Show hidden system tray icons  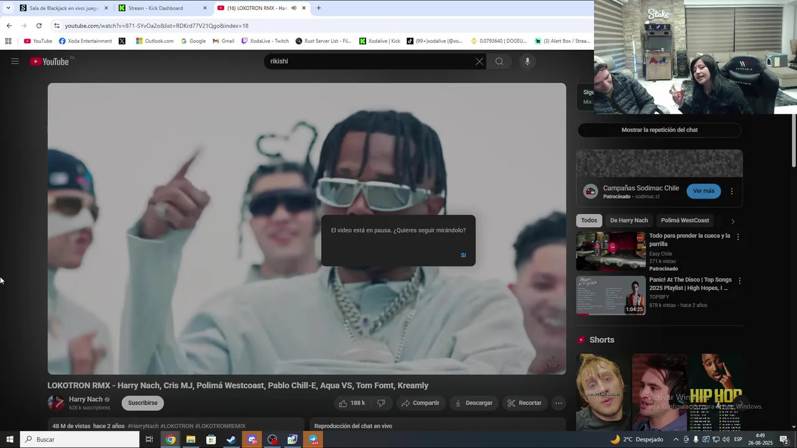(676, 439)
